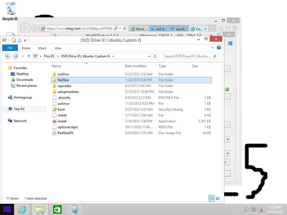This screenshot has height=215, width=287.
Task: Open the View ribbon tab
Action: tap(58, 48)
